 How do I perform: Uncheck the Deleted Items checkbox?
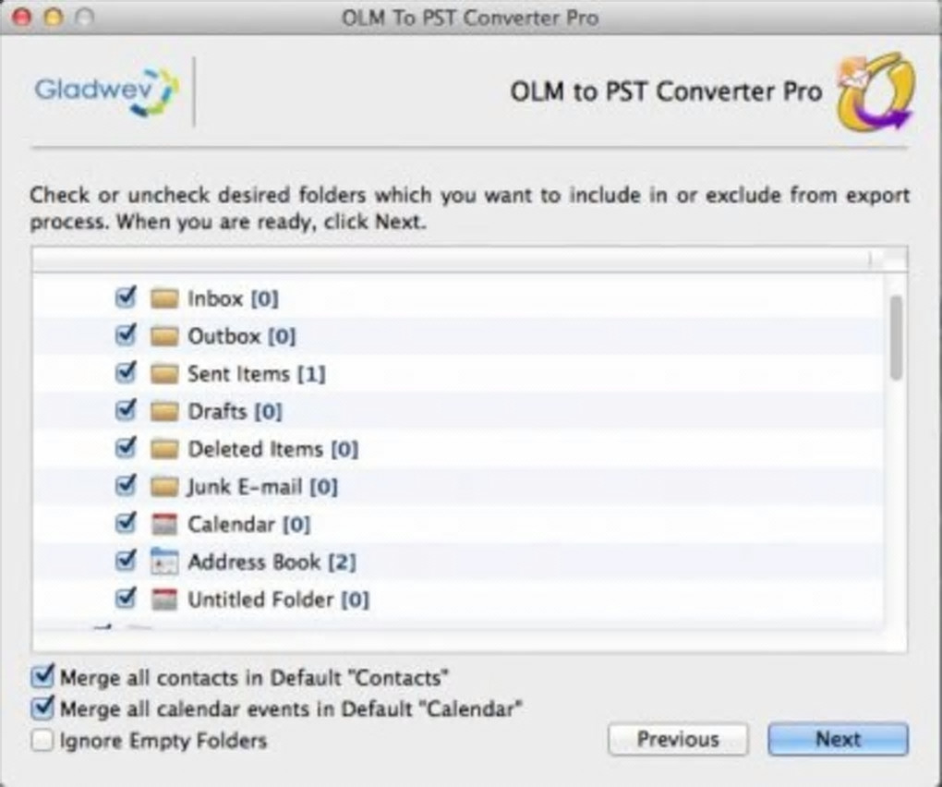click(126, 448)
